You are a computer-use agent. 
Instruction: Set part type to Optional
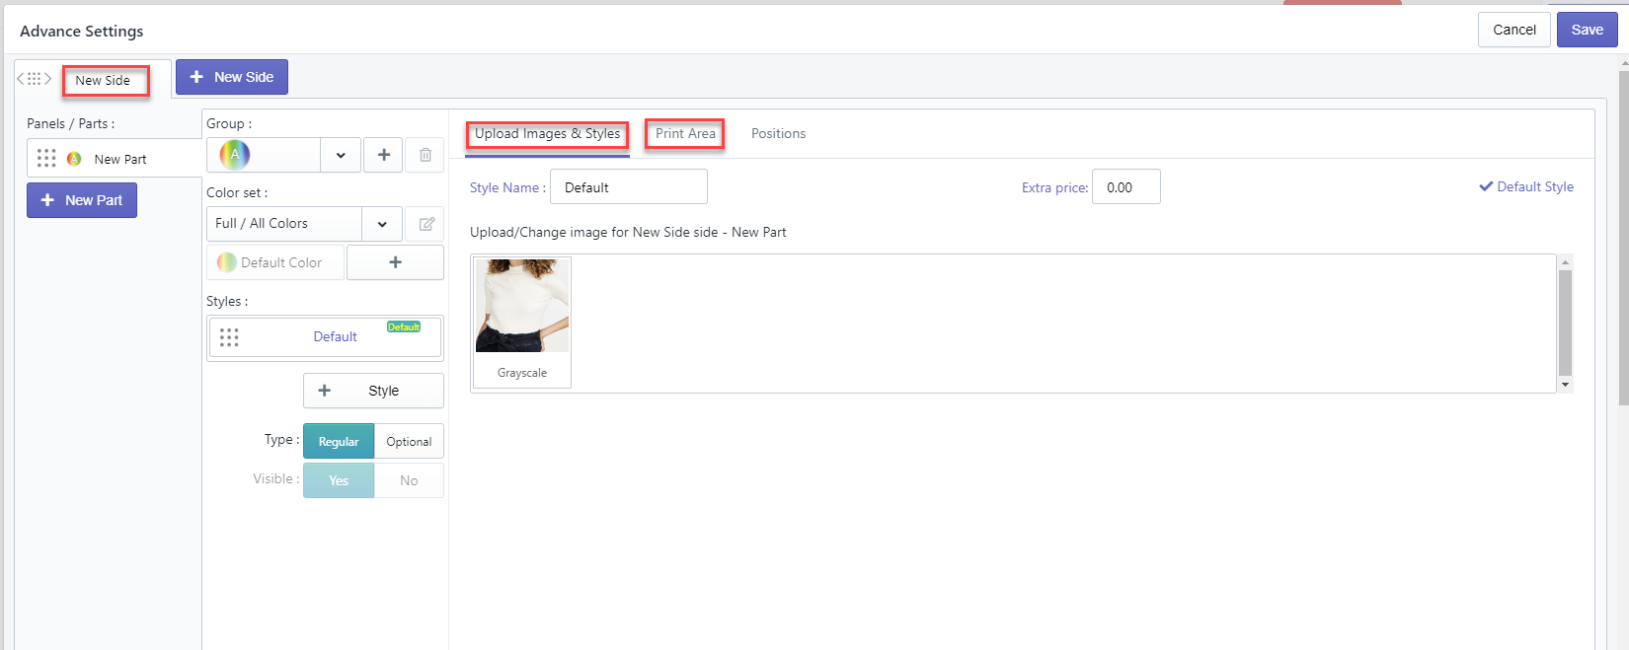click(x=409, y=442)
